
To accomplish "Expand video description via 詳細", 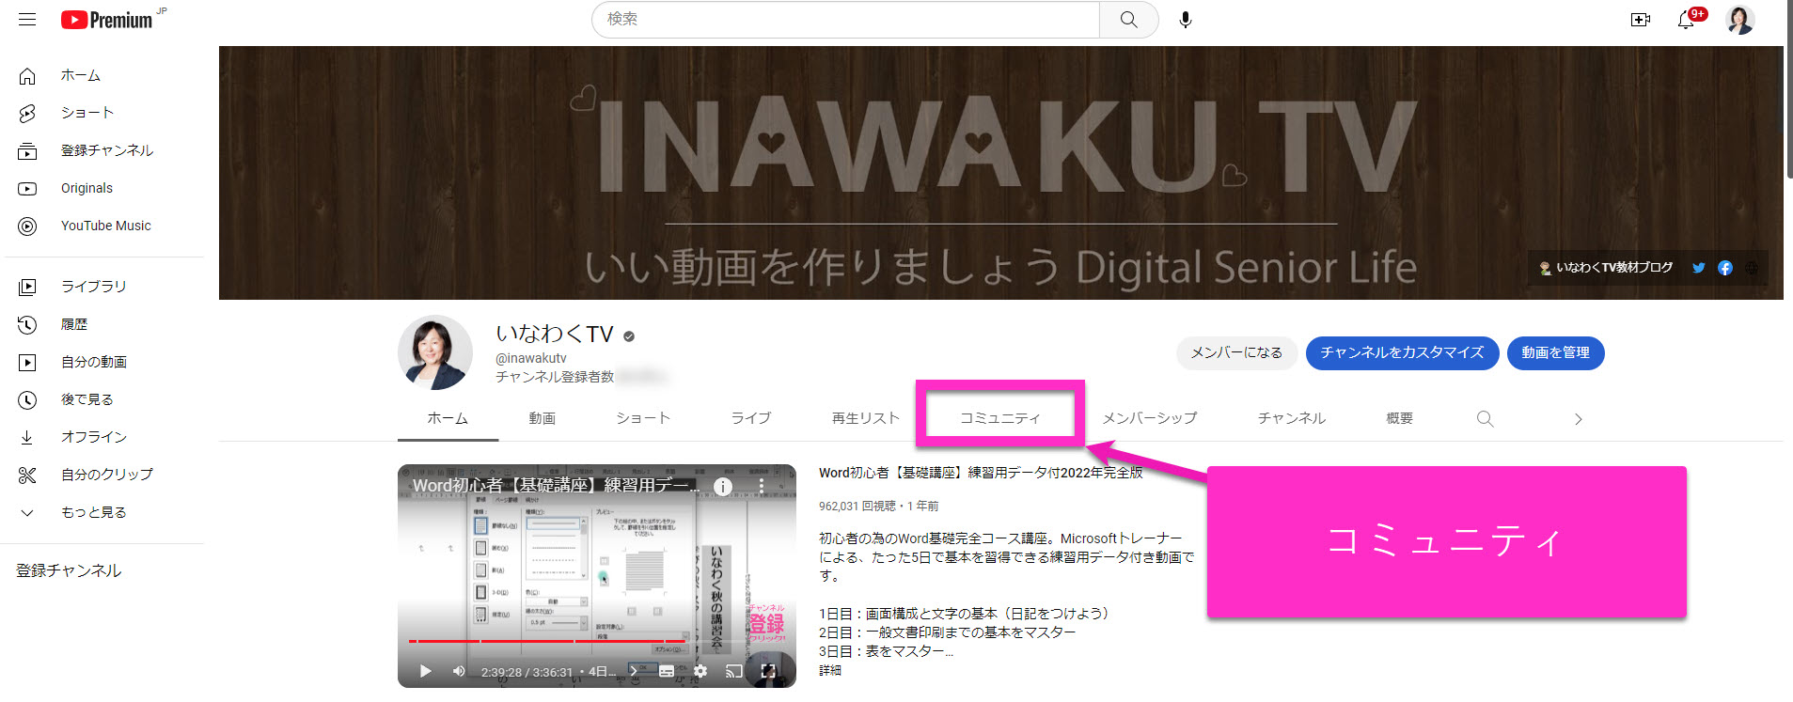I will (x=830, y=670).
